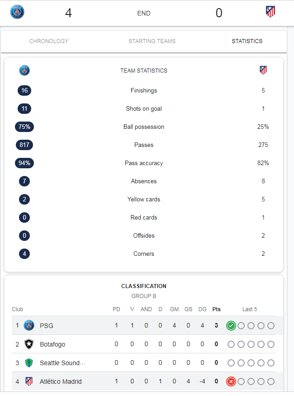Select PSG logo in Team Statistics card
294x396 pixels.
[24, 70]
